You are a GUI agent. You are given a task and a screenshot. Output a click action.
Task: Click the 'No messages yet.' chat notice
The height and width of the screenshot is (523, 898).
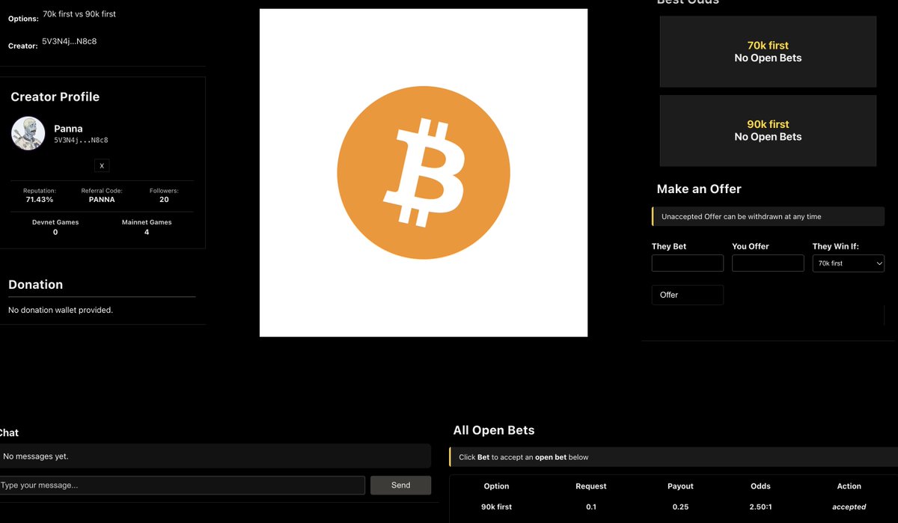coord(36,456)
